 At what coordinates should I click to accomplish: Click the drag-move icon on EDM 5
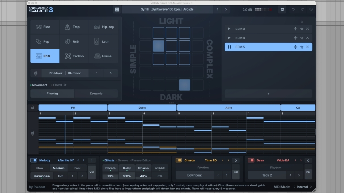point(295,47)
